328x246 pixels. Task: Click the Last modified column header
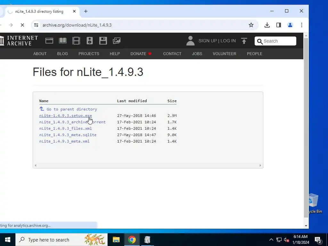point(132,101)
